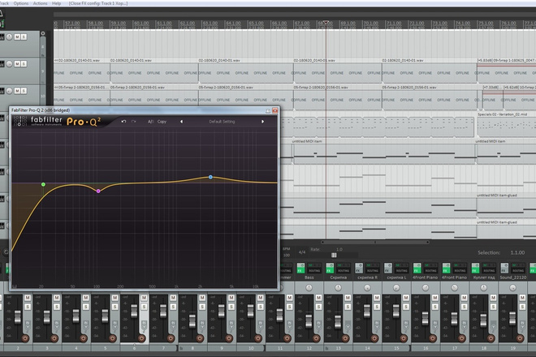Open the input dropdown on mixer channel 7
This screenshot has width=536, height=357.
pos(173,325)
